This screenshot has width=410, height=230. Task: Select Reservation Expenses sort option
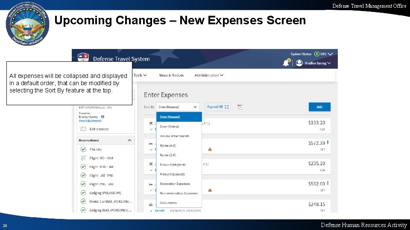click(x=179, y=184)
